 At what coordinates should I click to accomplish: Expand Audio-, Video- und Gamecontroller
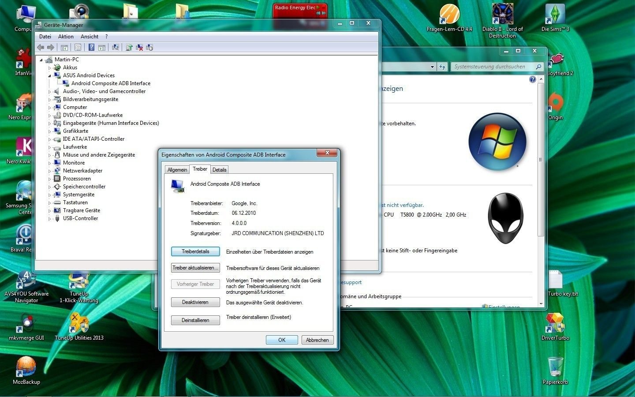click(50, 92)
